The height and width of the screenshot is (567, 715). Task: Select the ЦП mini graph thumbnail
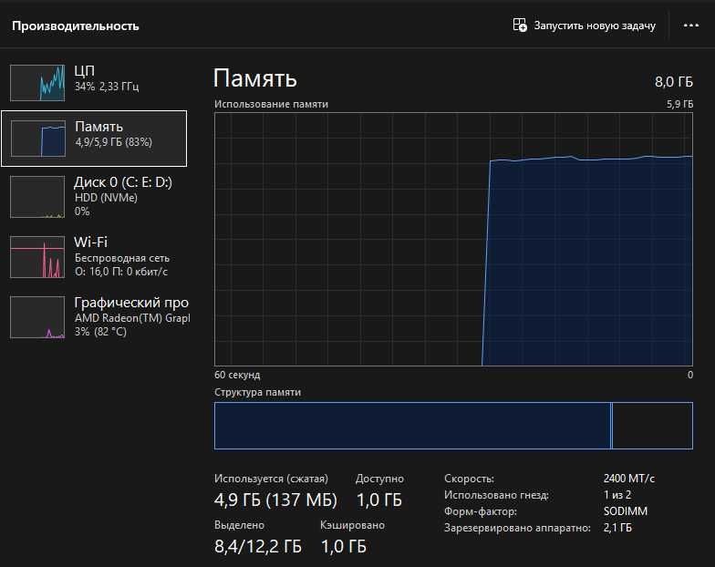(x=37, y=82)
